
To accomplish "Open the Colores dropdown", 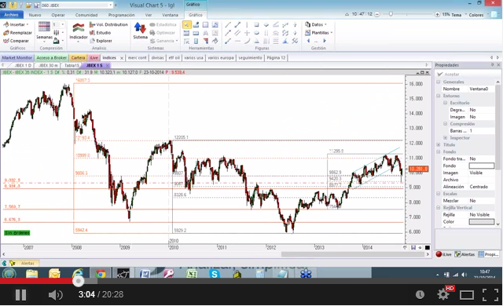I will pos(478,15).
